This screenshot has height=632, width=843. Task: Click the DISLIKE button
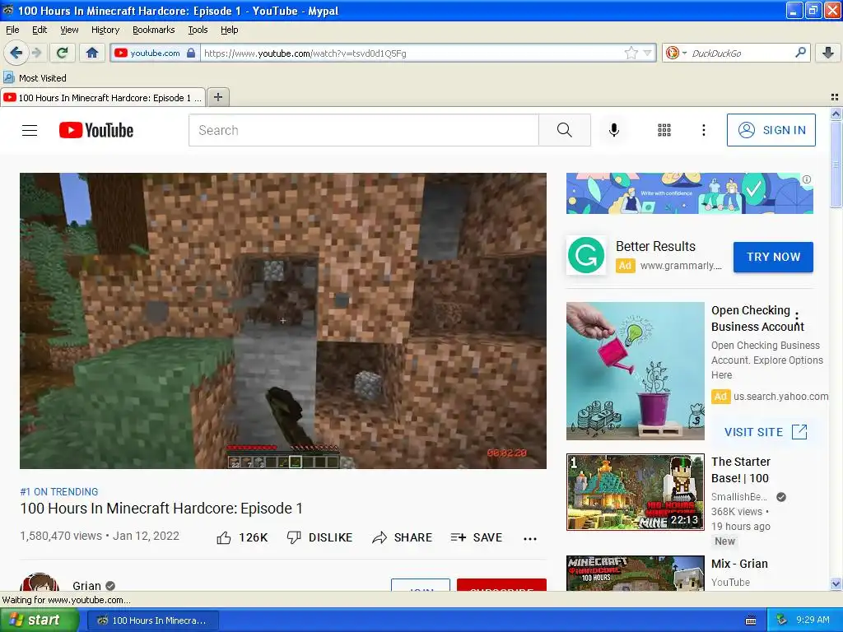coord(320,537)
